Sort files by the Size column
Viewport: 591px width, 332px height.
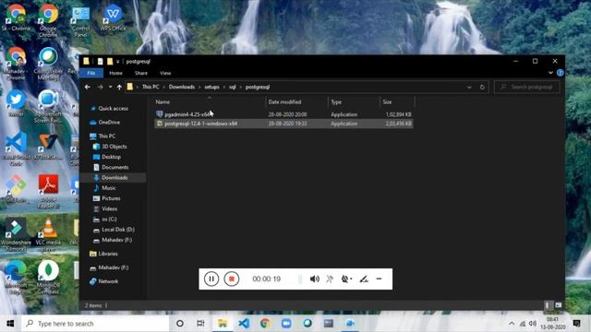pos(397,102)
